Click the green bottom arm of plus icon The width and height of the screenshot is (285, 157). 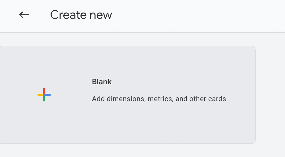(x=44, y=99)
